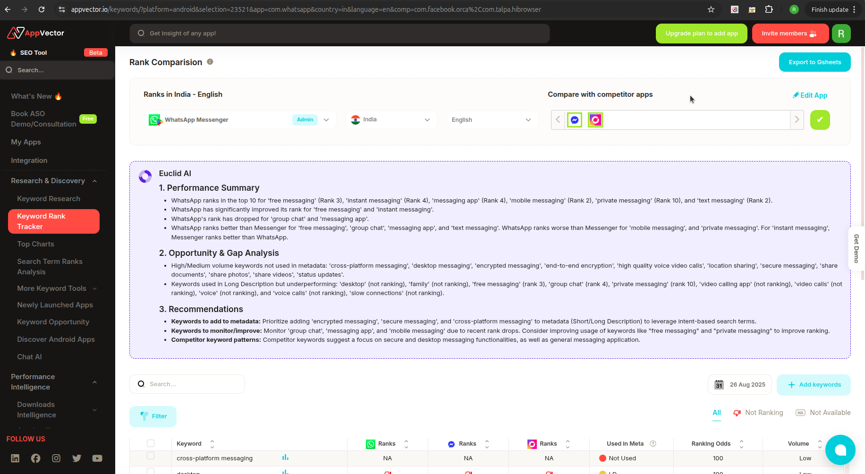The width and height of the screenshot is (865, 474).
Task: Click the green checkmark to apply competitors
Action: point(820,119)
